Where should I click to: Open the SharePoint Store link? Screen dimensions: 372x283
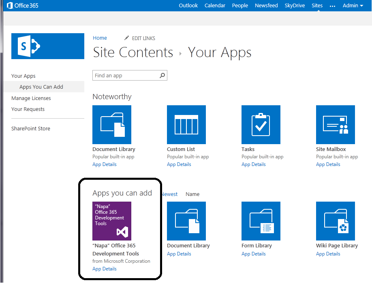(x=30, y=128)
